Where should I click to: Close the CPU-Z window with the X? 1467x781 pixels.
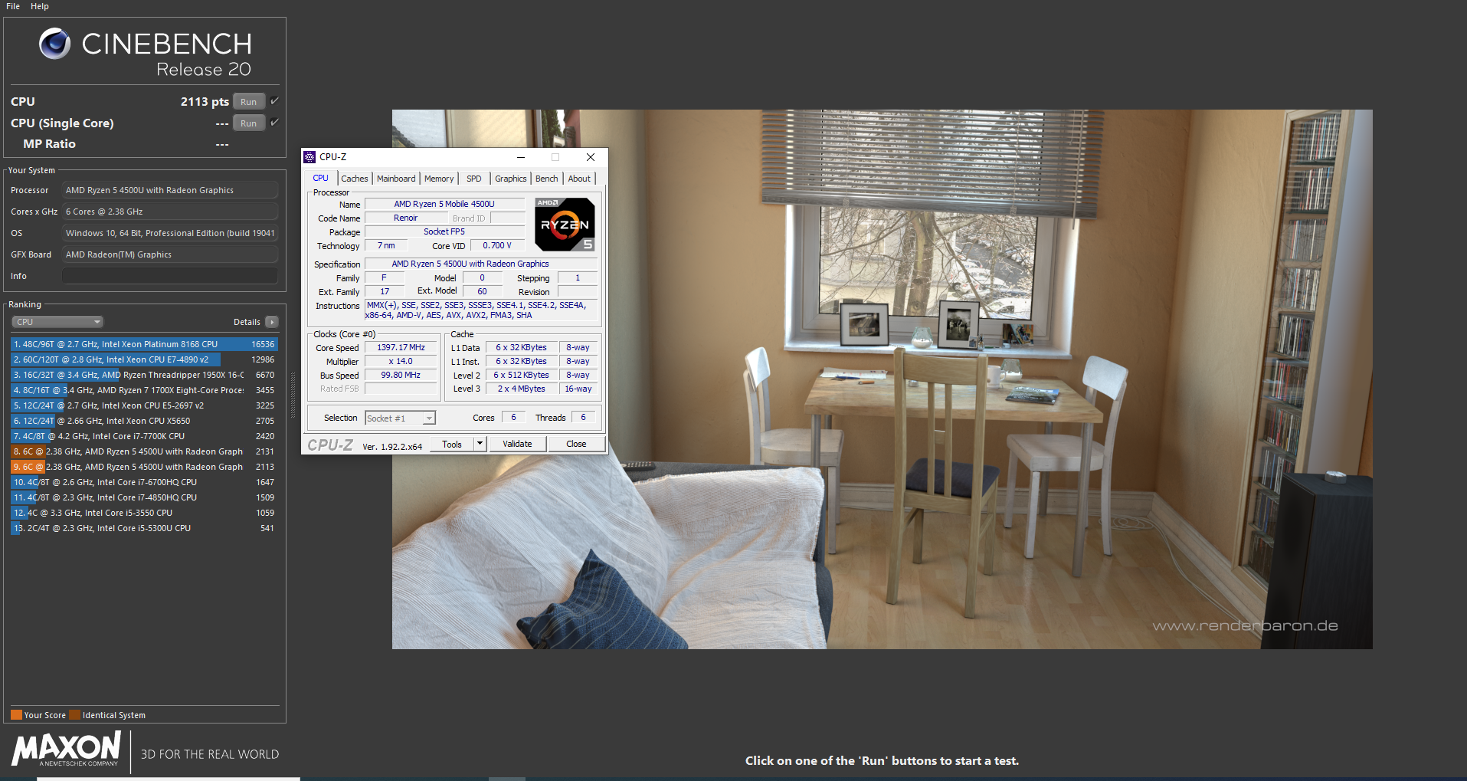[x=591, y=157]
